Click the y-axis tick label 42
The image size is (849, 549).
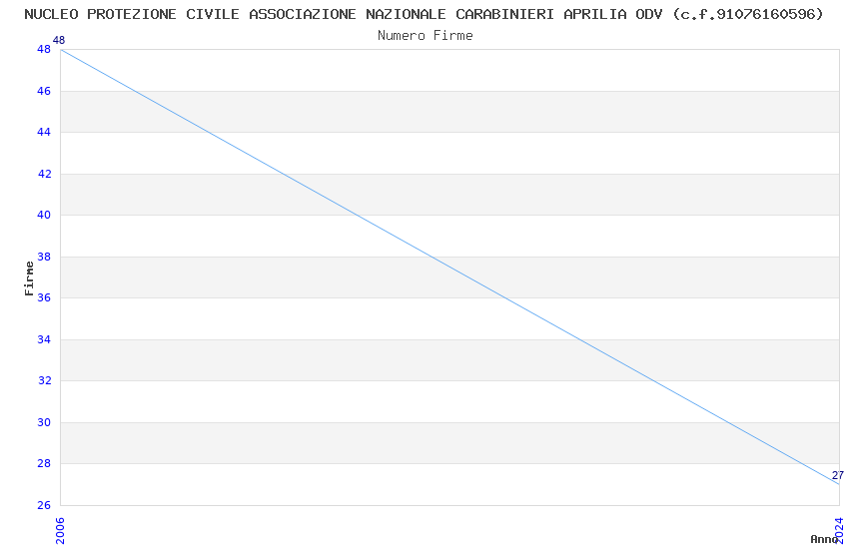(44, 174)
